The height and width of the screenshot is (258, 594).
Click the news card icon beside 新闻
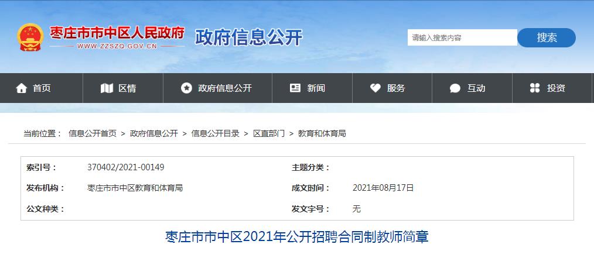[x=295, y=88]
